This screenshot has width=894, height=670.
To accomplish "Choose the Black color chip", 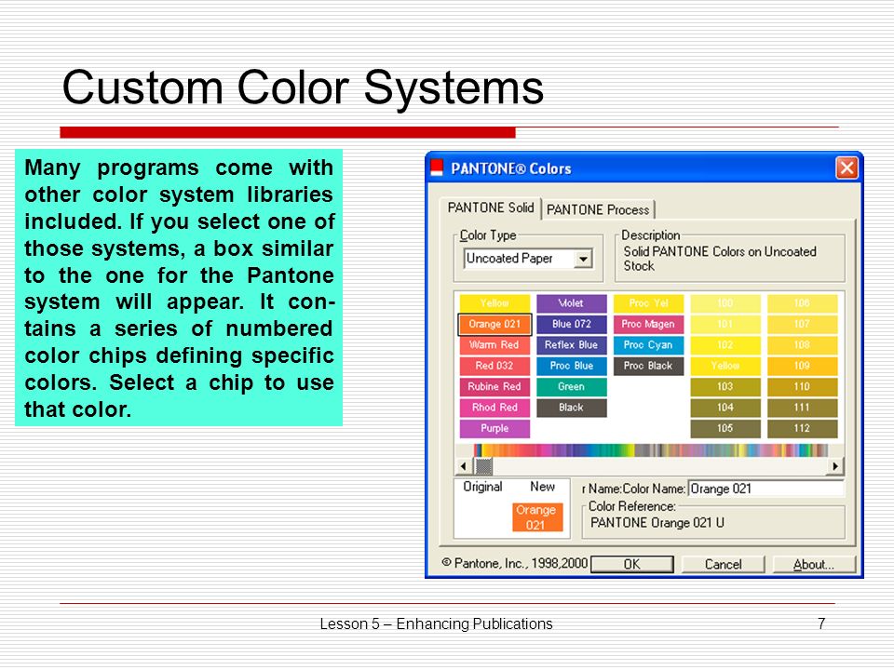I will tap(571, 408).
